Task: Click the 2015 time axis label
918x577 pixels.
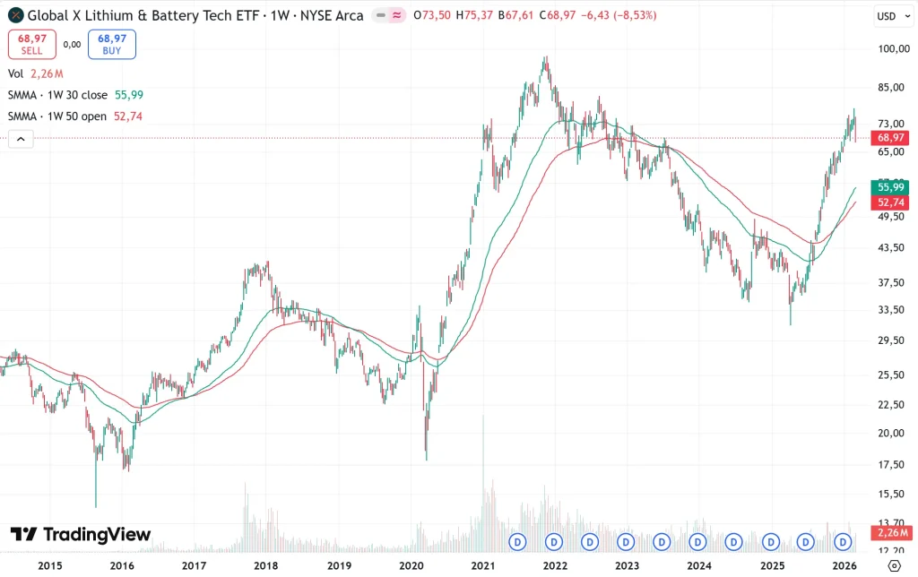Action: (x=50, y=566)
